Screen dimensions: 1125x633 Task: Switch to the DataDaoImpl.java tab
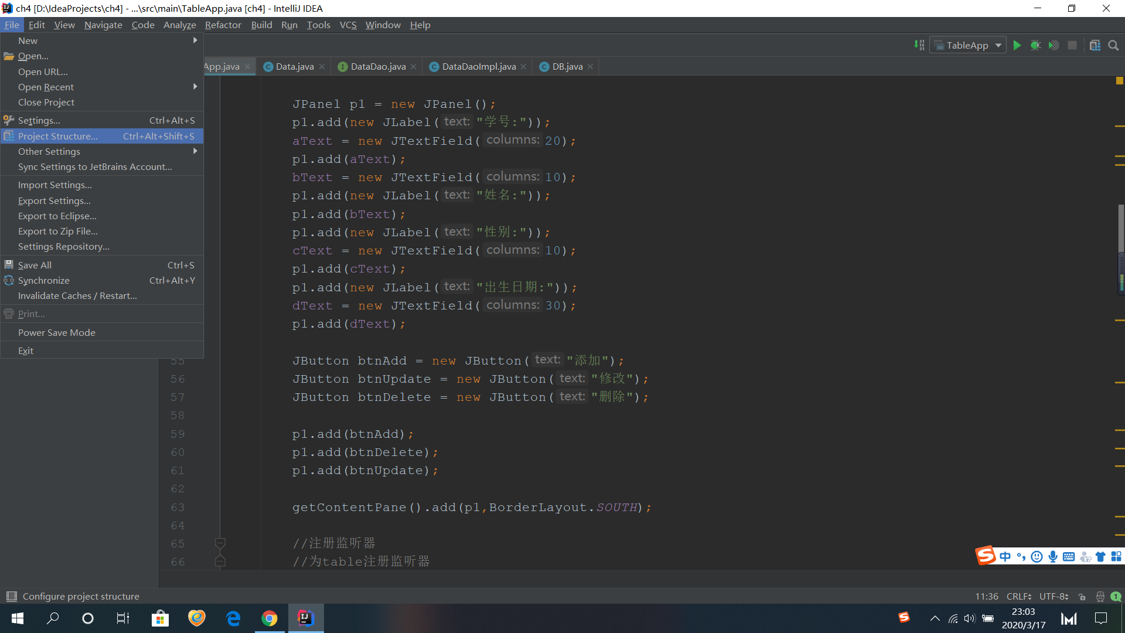pos(479,66)
